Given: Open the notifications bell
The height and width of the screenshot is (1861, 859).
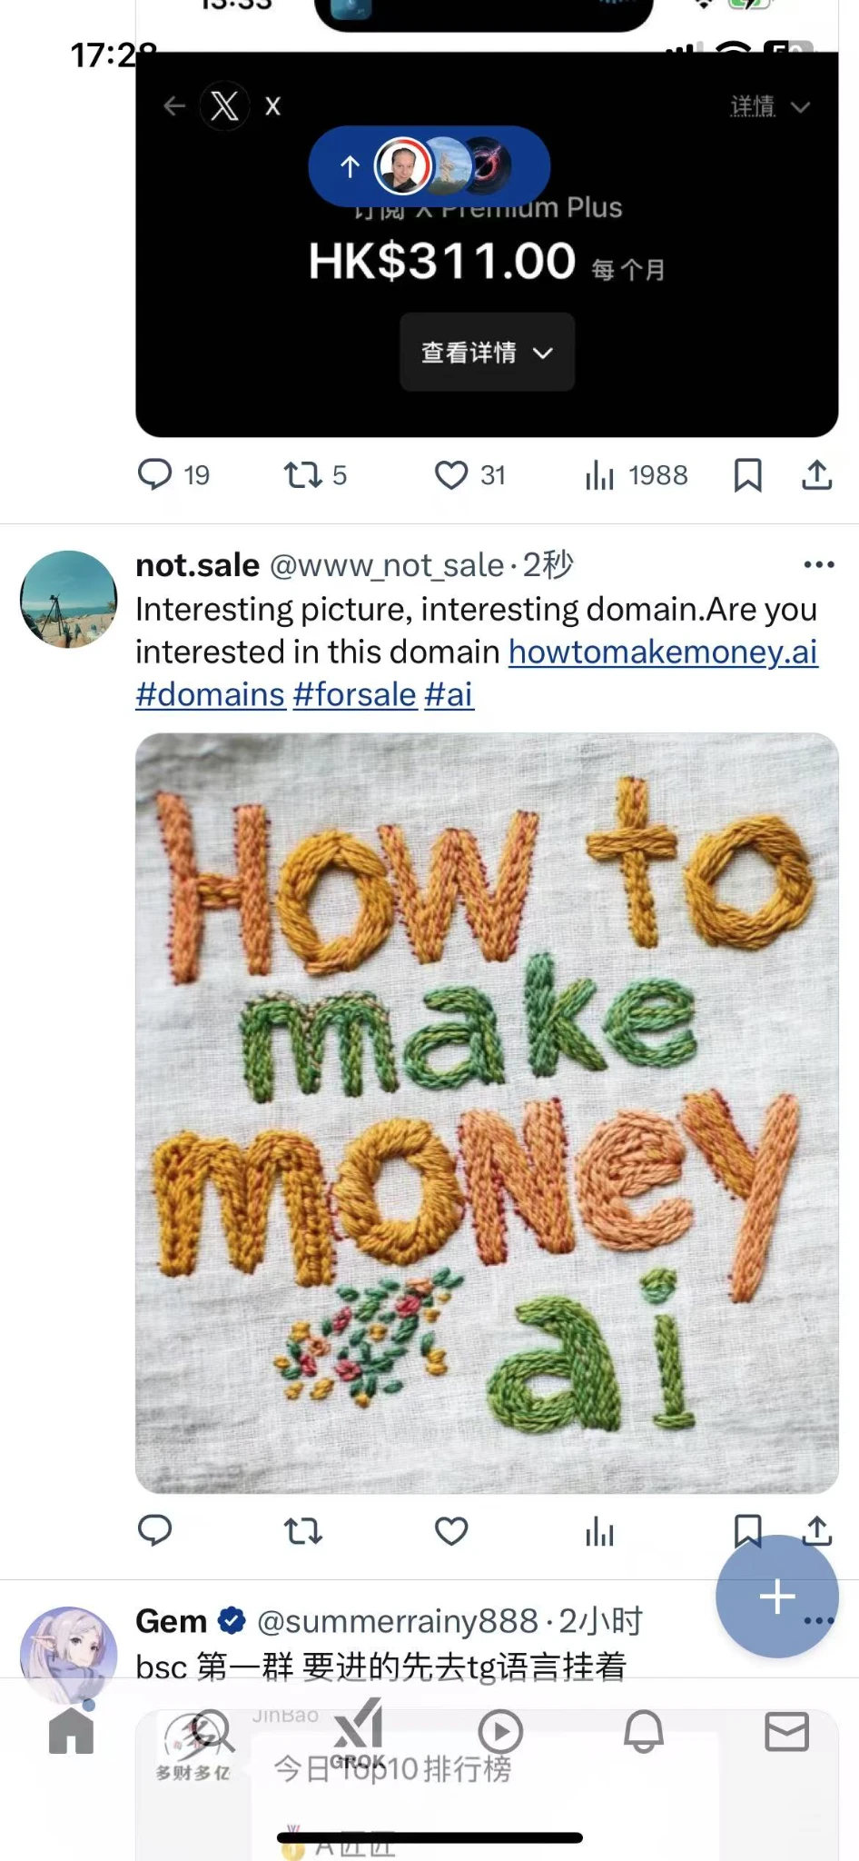Looking at the screenshot, I should pos(643,1732).
